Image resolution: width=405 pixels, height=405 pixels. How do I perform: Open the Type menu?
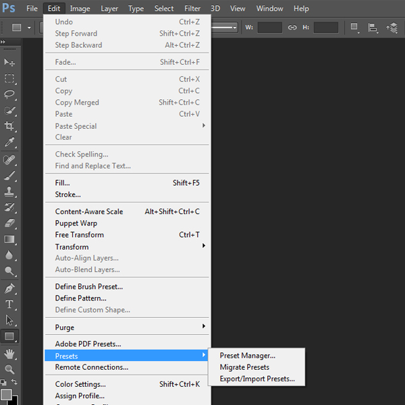(136, 9)
